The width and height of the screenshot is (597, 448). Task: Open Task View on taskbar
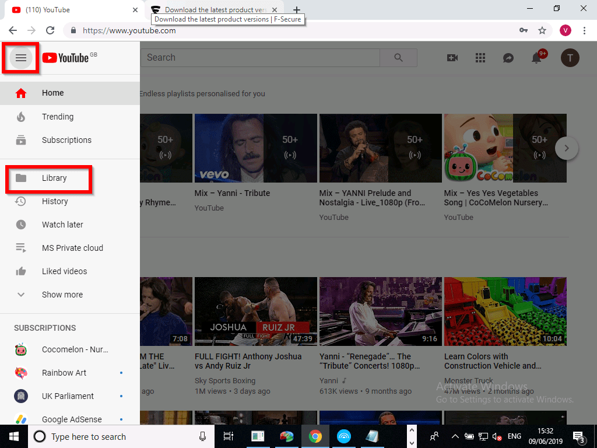coord(229,436)
